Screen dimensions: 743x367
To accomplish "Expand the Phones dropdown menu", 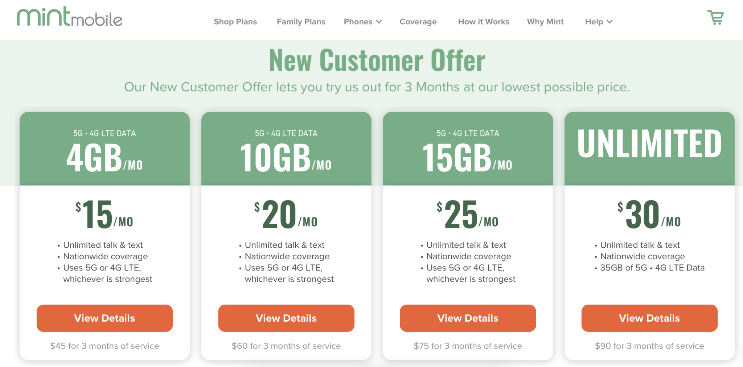I will click(x=362, y=22).
